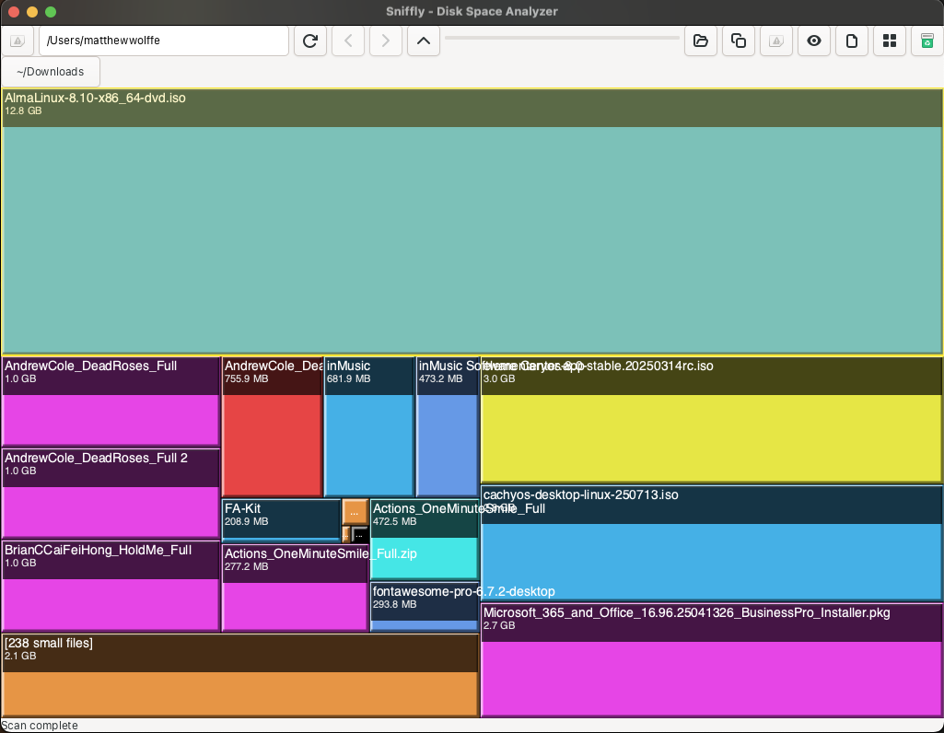This screenshot has height=733, width=944.
Task: Navigate up with the chevron button
Action: 424,41
